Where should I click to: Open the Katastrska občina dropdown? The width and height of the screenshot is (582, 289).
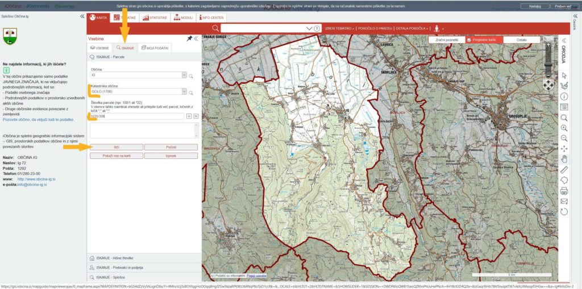[x=184, y=91]
